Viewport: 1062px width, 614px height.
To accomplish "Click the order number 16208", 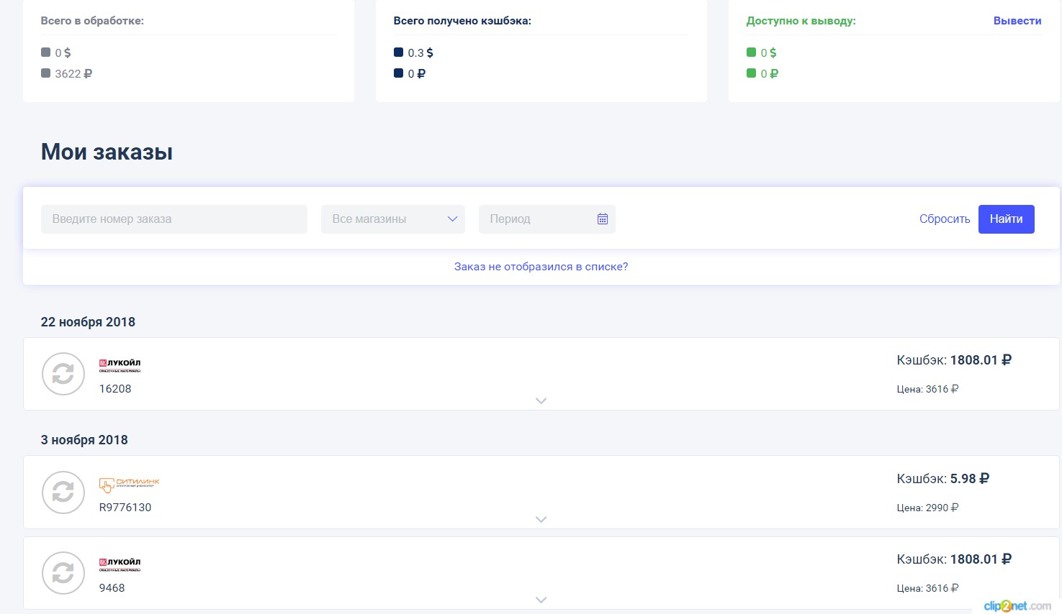I will coord(115,389).
